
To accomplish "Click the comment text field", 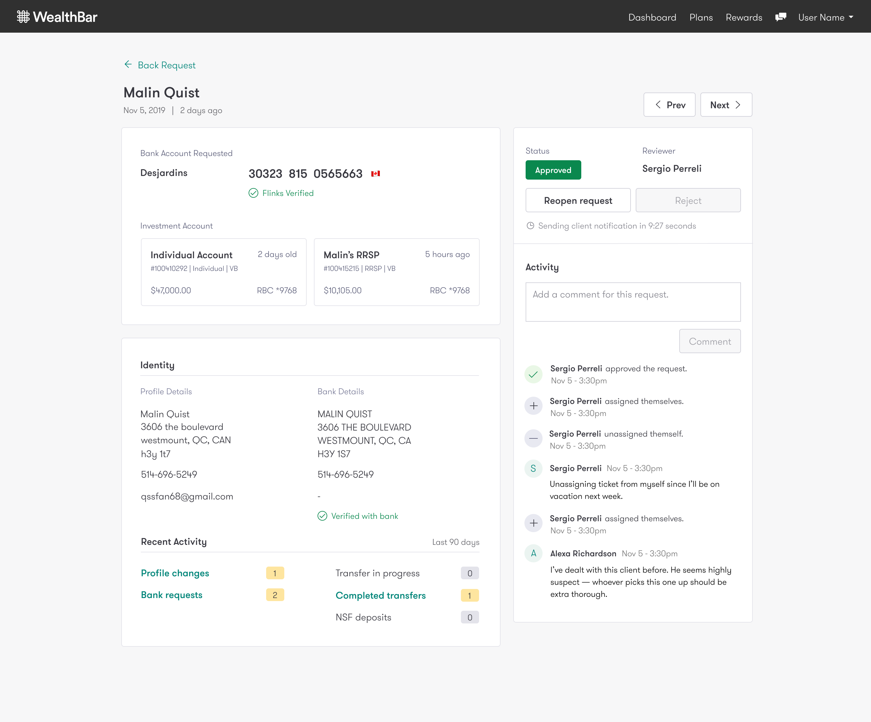I will (632, 302).
